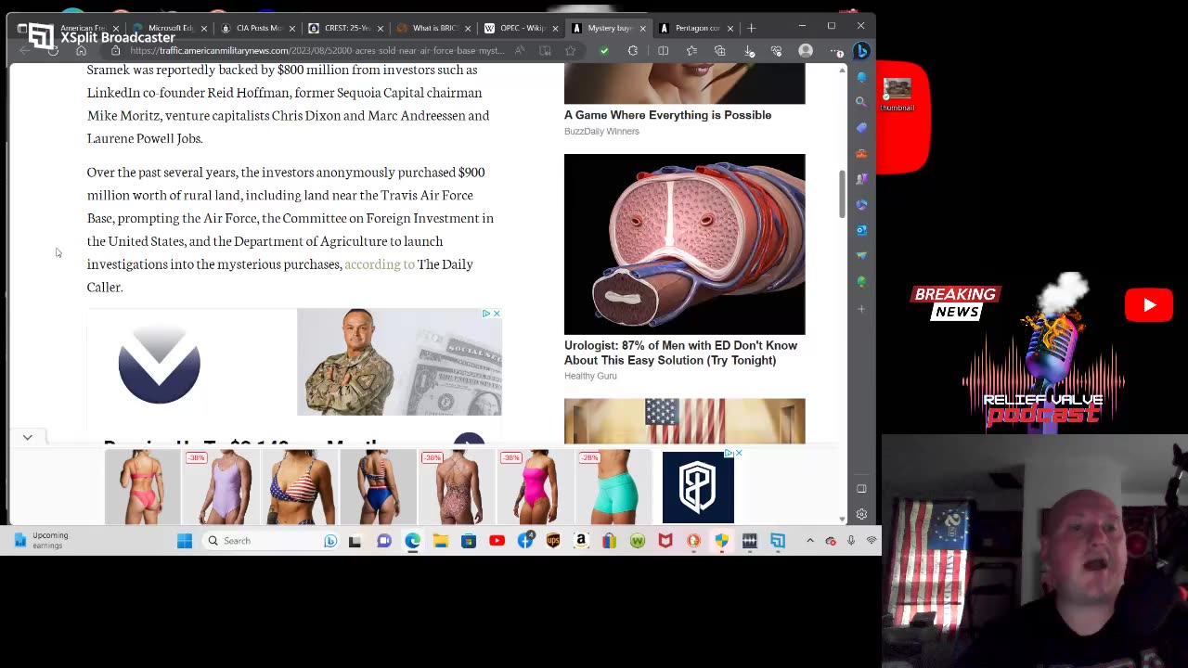This screenshot has width=1188, height=668.
Task: Open the anatomical illustration ad image
Action: tap(685, 244)
